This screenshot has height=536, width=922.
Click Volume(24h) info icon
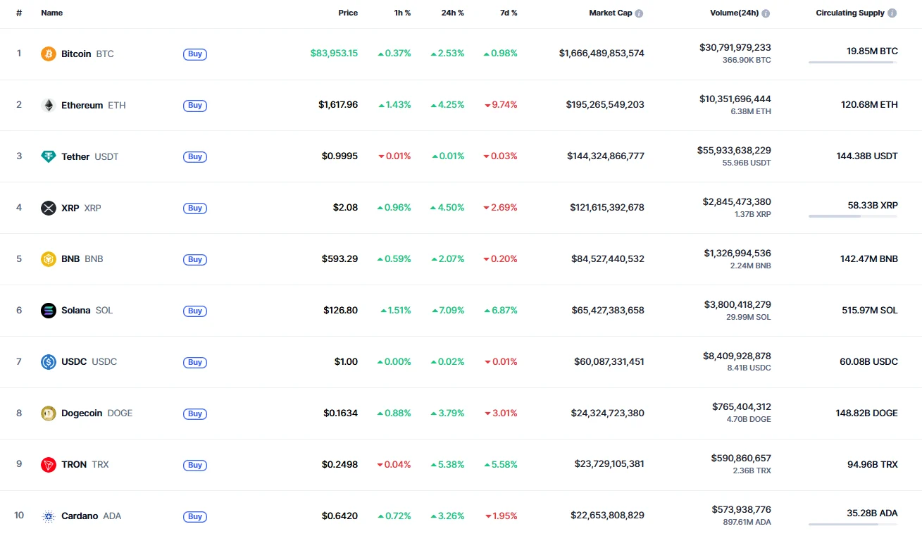(766, 13)
